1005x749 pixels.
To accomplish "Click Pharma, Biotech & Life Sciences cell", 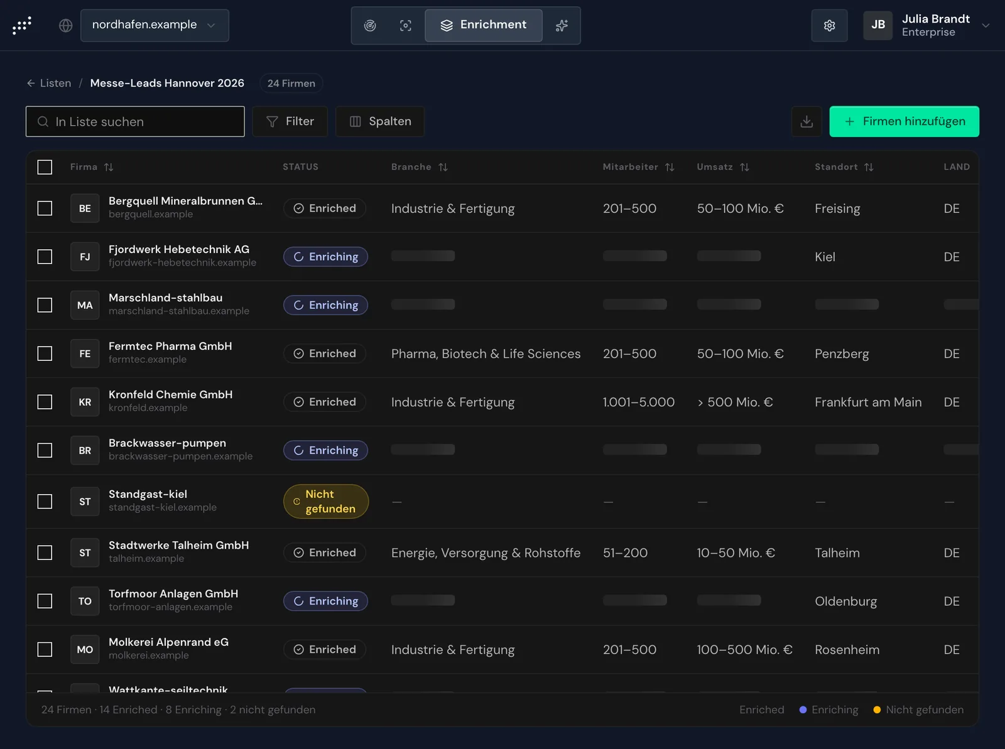I will 486,353.
